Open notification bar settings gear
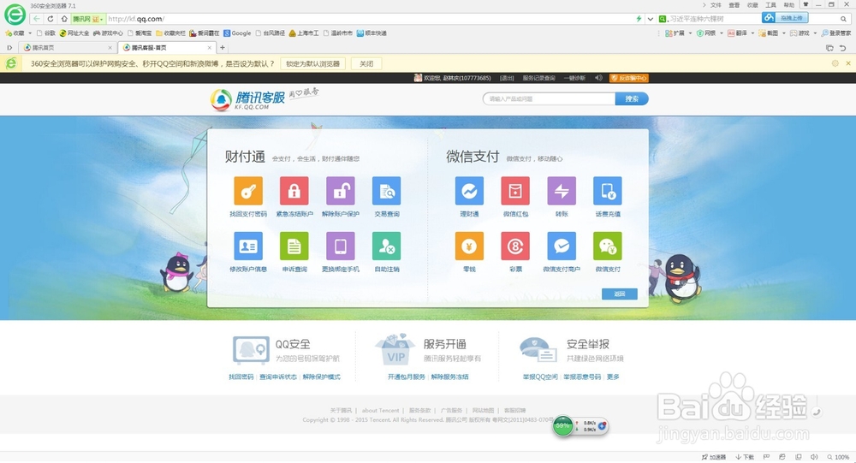This screenshot has width=856, height=463. pos(835,63)
